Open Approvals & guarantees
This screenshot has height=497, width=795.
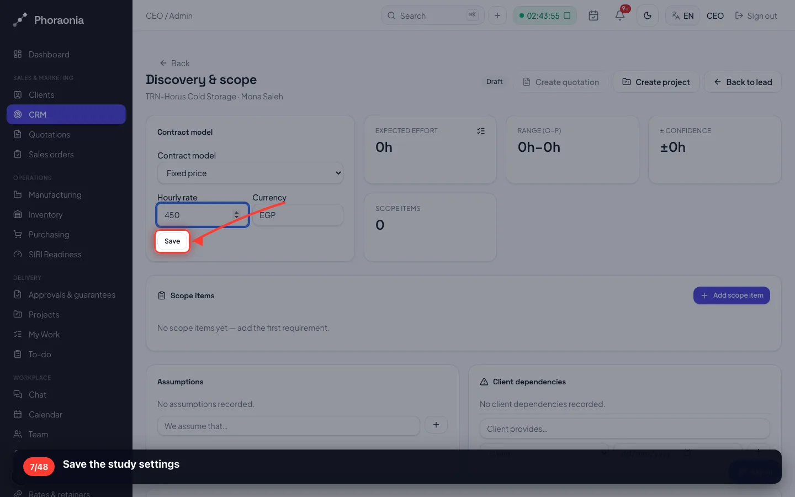click(x=66, y=295)
